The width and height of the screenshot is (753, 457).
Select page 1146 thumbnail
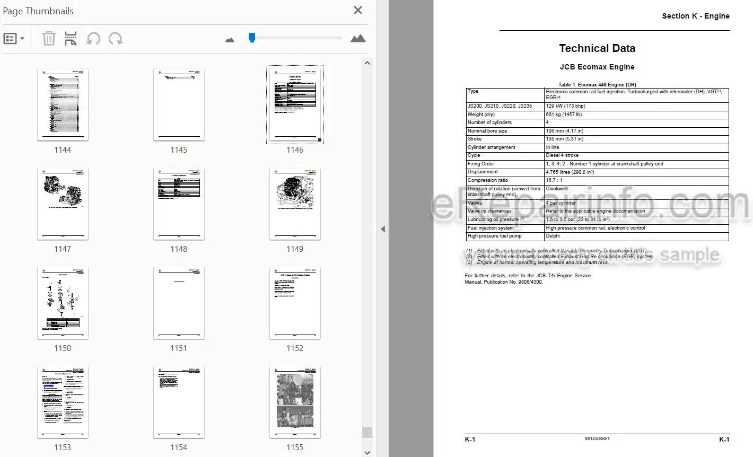point(295,104)
